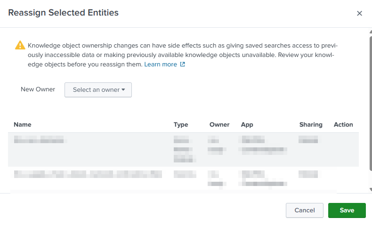The height and width of the screenshot is (226, 372).
Task: Click the Reassign Selected Entities title
Action: coord(64,13)
